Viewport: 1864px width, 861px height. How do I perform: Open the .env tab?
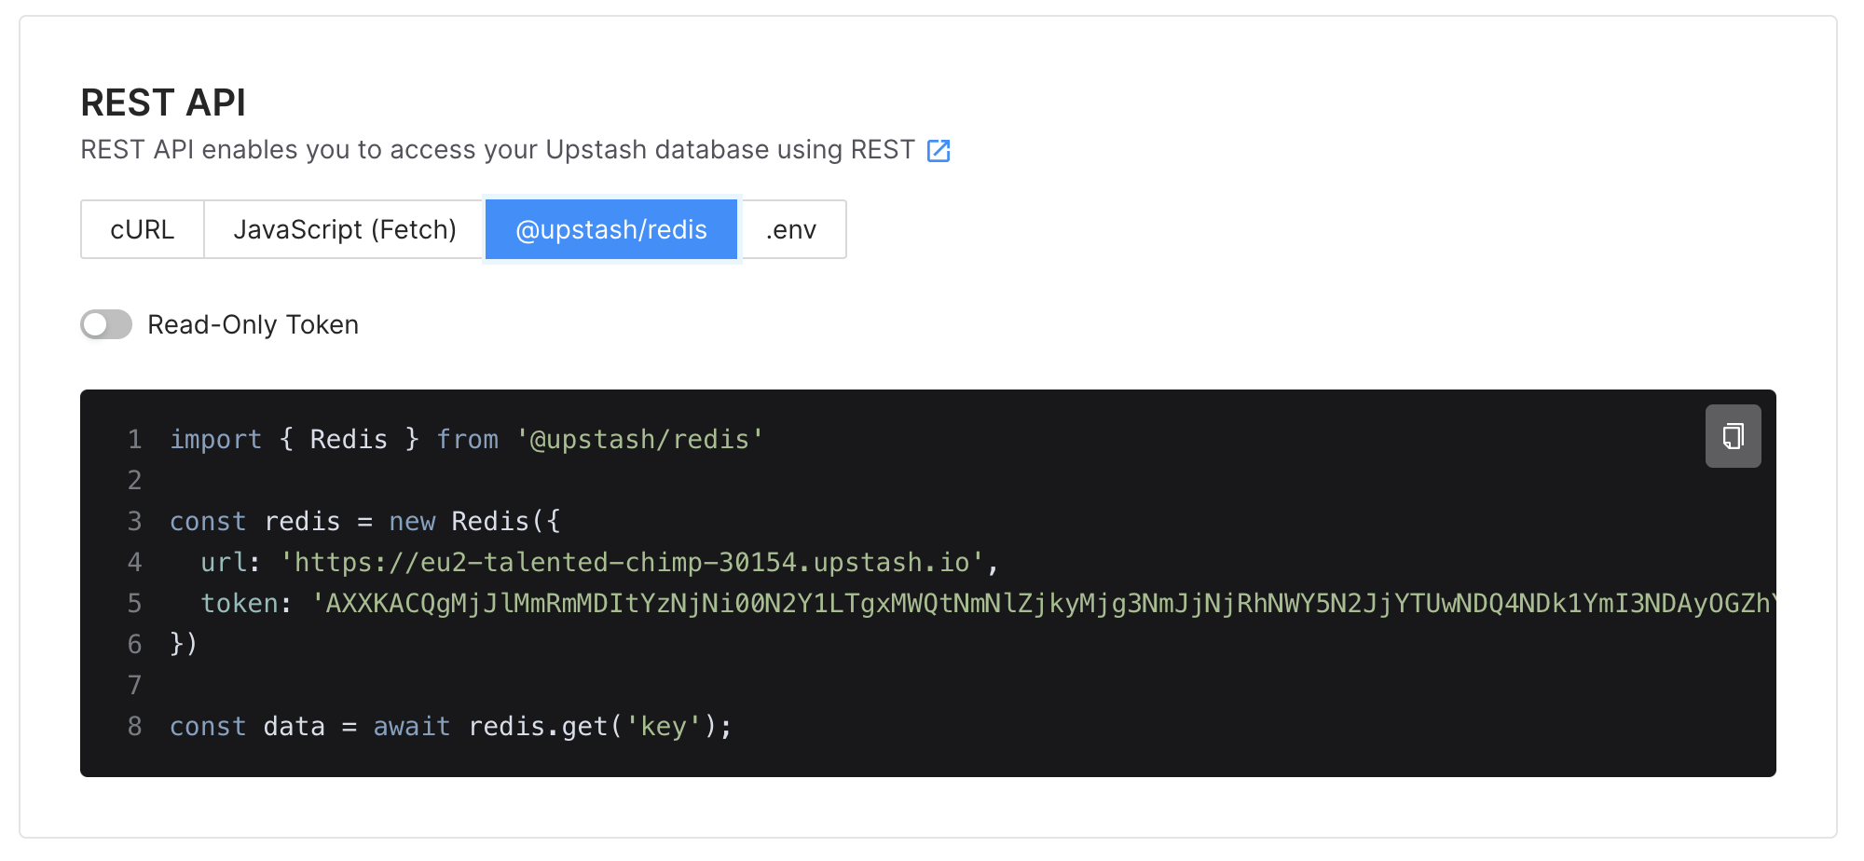click(x=791, y=229)
